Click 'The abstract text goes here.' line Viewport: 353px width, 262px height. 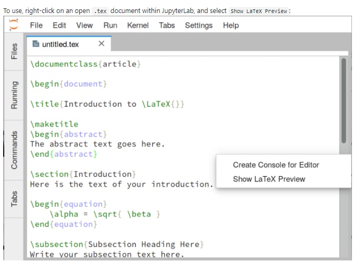[x=97, y=144]
